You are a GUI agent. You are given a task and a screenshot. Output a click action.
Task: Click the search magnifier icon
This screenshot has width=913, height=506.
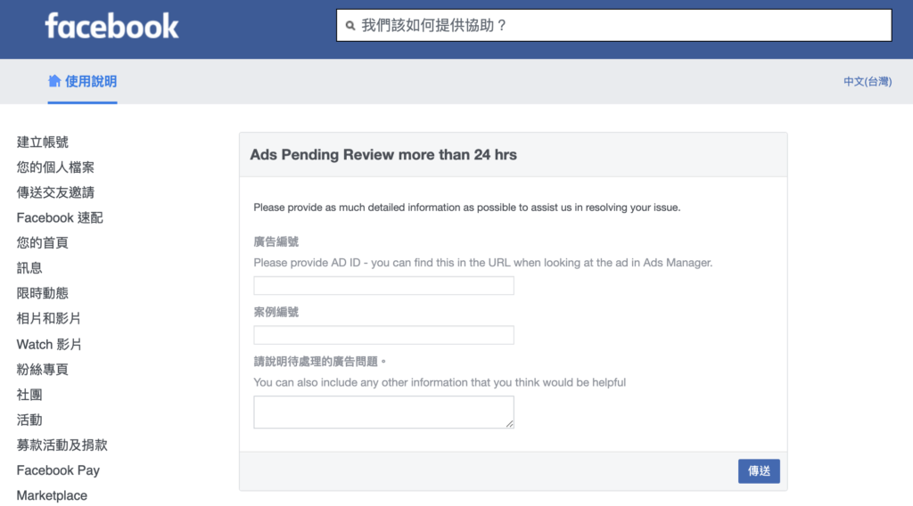(350, 26)
